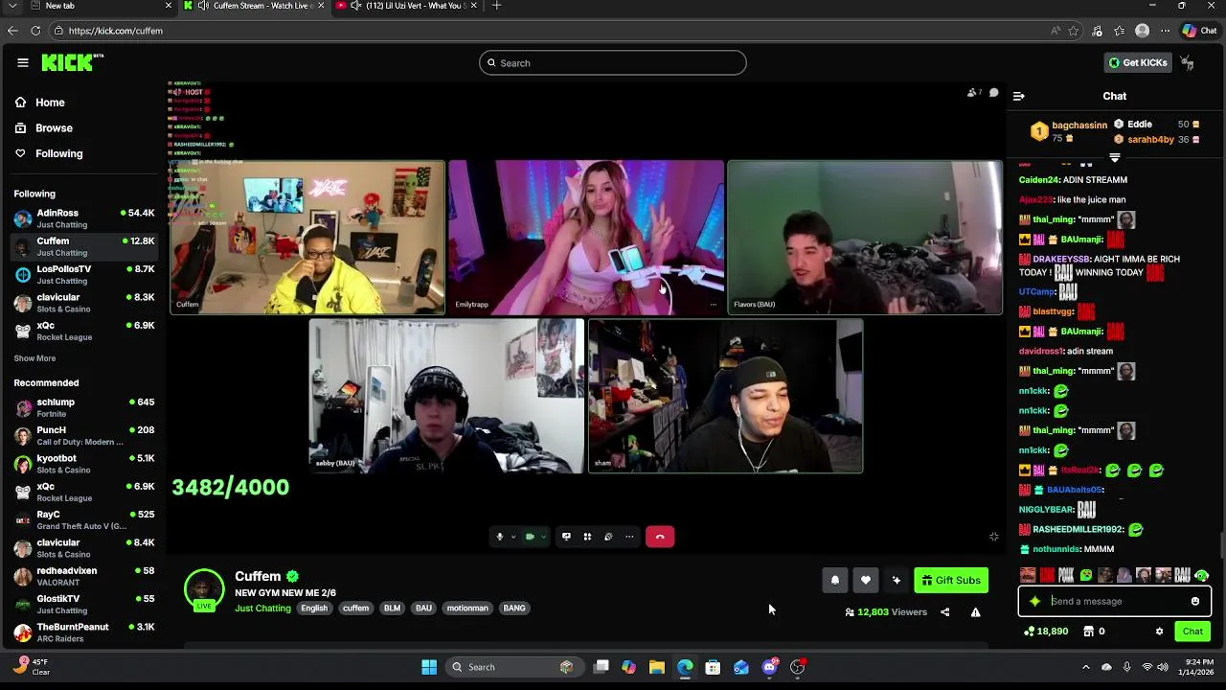Image resolution: width=1226 pixels, height=690 pixels.
Task: Open browser favorites list icon
Action: pos(1119,31)
